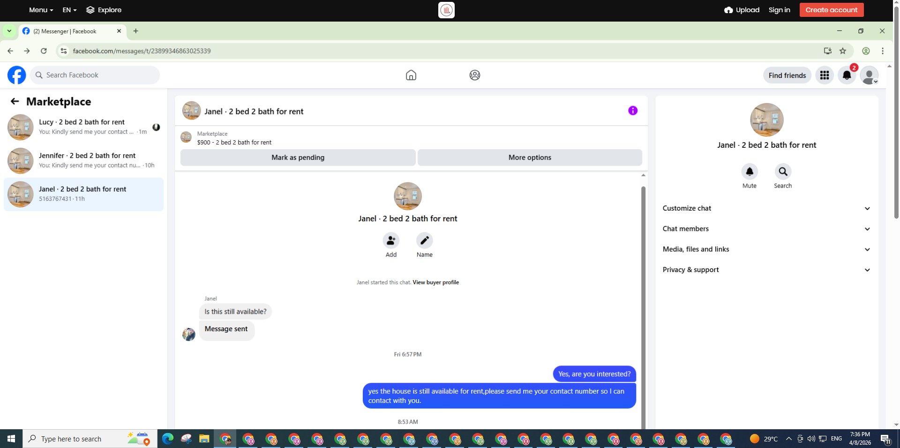900x448 pixels.
Task: Bookmark this page with star icon
Action: point(843,51)
